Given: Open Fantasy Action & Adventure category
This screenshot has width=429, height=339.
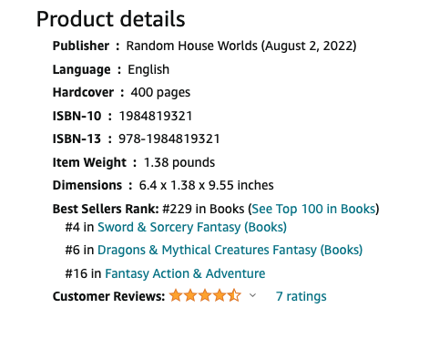Looking at the screenshot, I should pyautogui.click(x=185, y=273).
